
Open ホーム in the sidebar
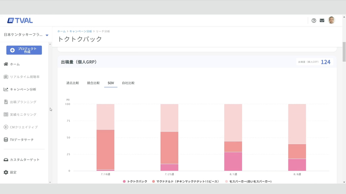pyautogui.click(x=15, y=64)
